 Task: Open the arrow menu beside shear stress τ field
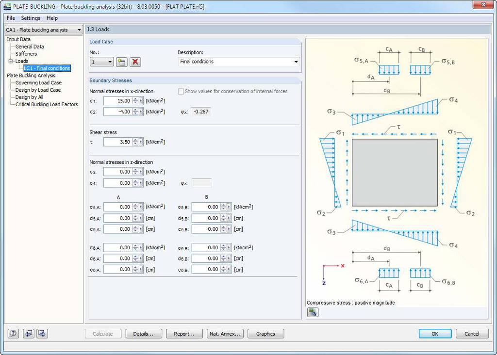(141, 142)
